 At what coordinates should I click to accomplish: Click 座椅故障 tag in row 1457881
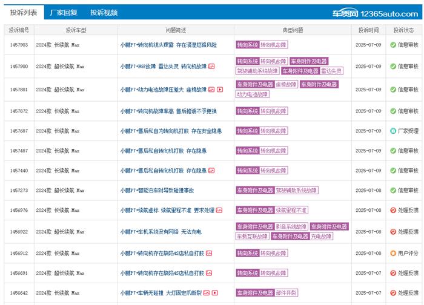click(286, 85)
